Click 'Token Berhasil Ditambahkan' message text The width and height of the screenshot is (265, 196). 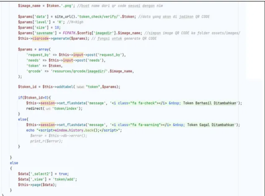pos(209,103)
